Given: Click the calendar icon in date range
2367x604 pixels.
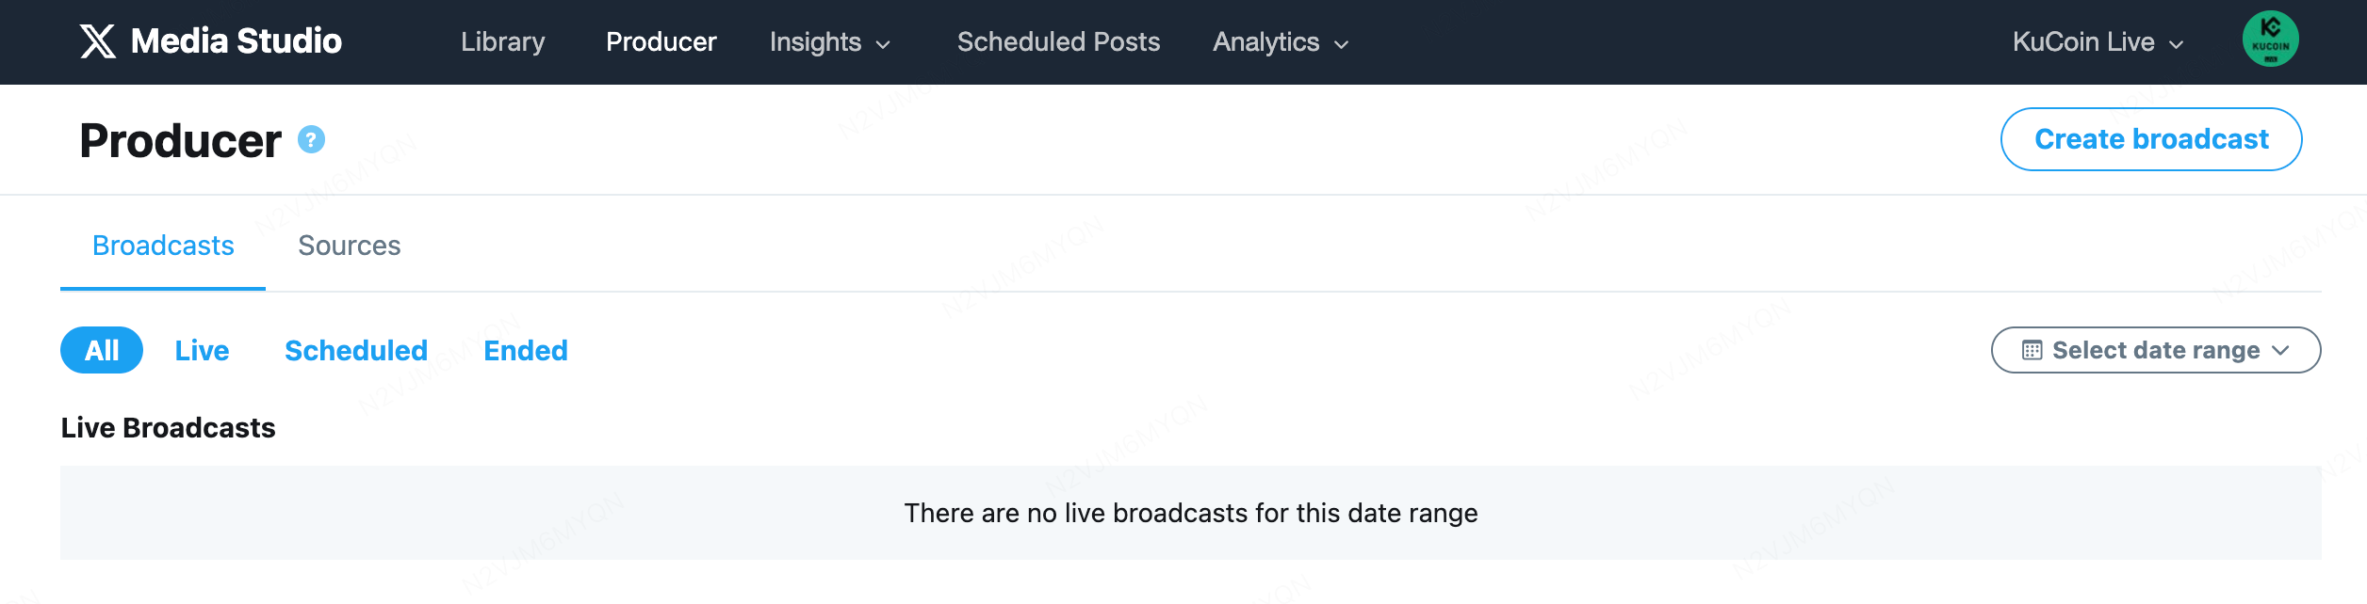Looking at the screenshot, I should click(x=2032, y=351).
